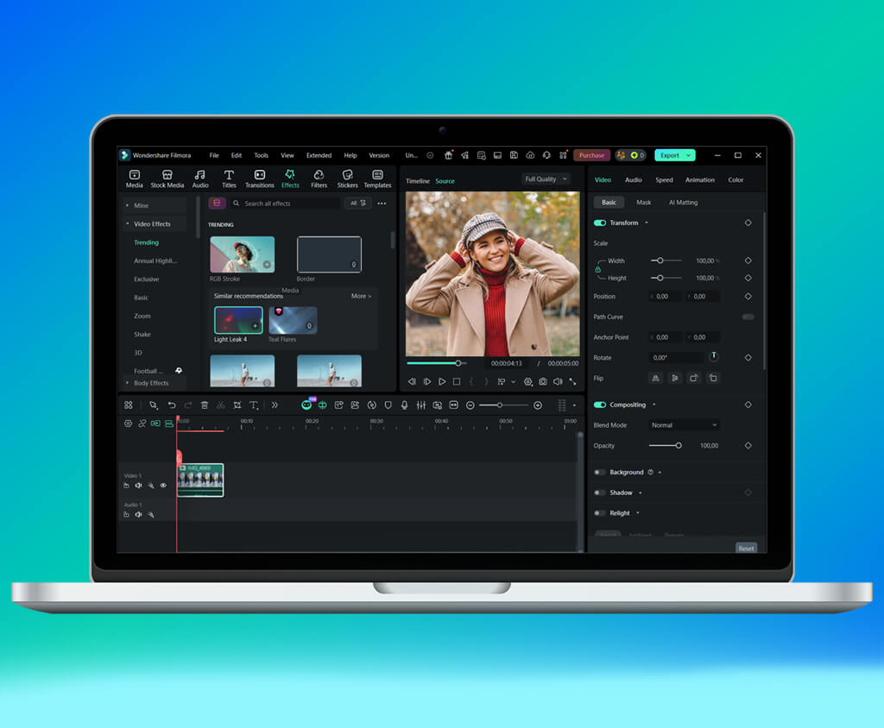Click the gift box icon in title bar
This screenshot has width=884, height=728.
pyautogui.click(x=448, y=155)
